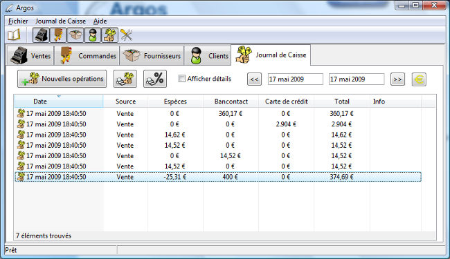Sort by the Total column header
Image resolution: width=450 pixels, height=259 pixels.
(342, 102)
